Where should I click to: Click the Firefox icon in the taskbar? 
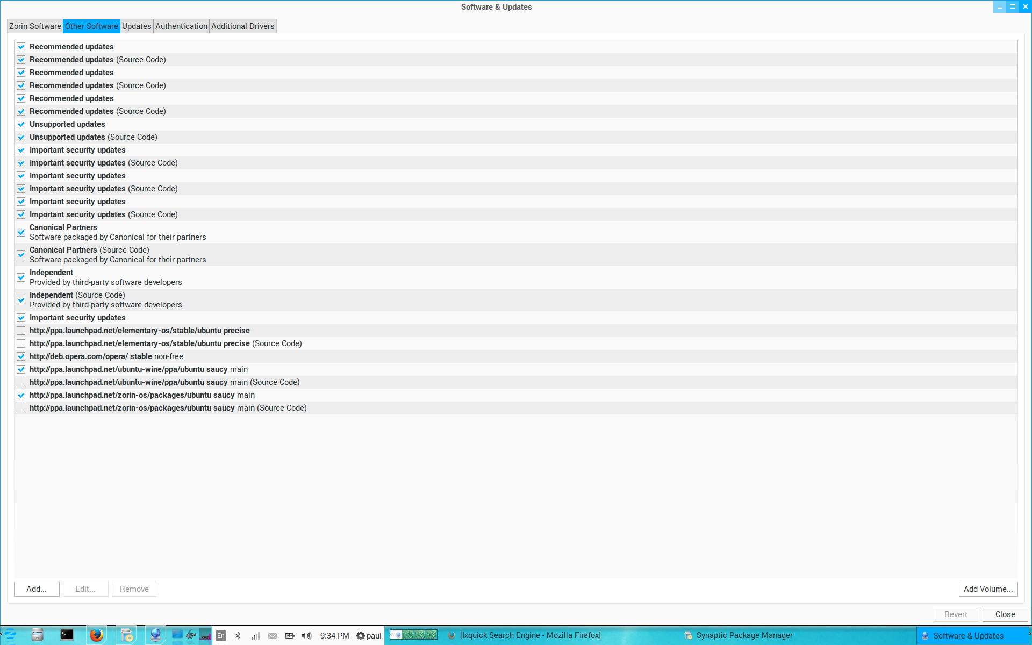(x=96, y=635)
